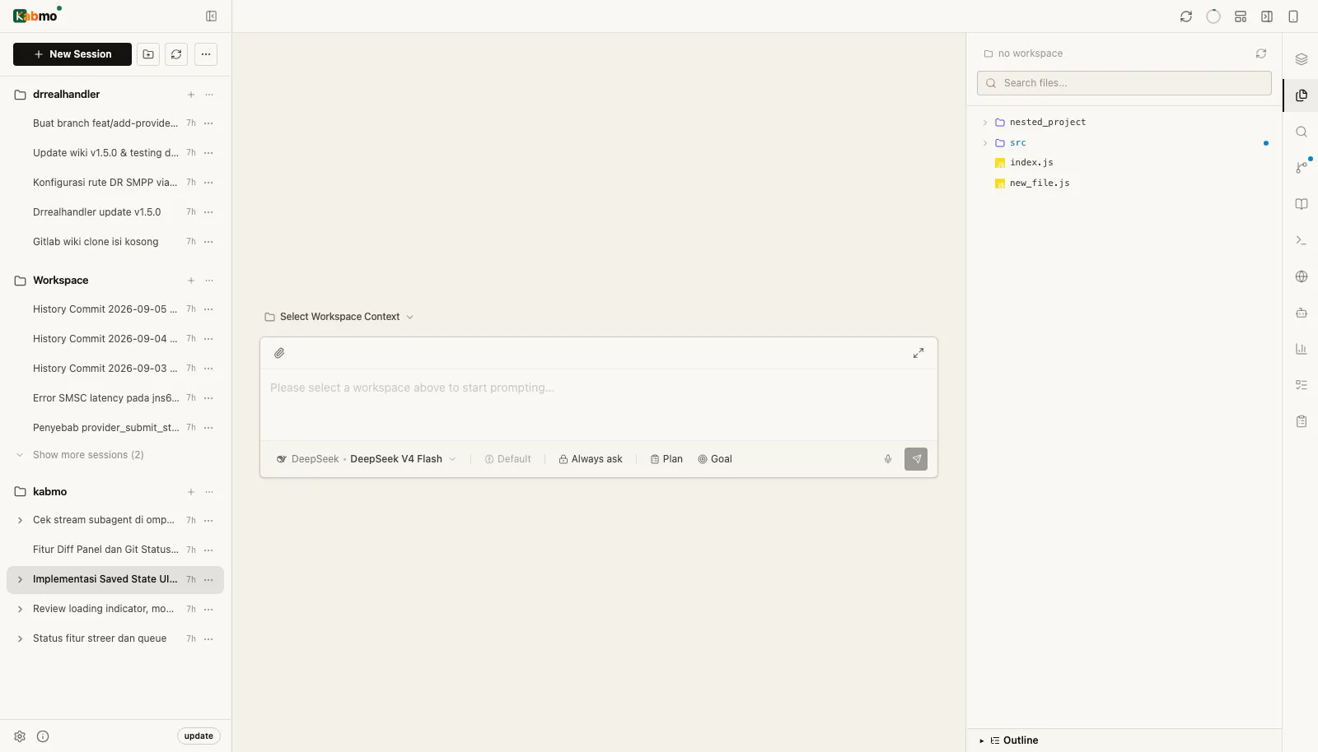Add a session to the Workspace folder

191,281
